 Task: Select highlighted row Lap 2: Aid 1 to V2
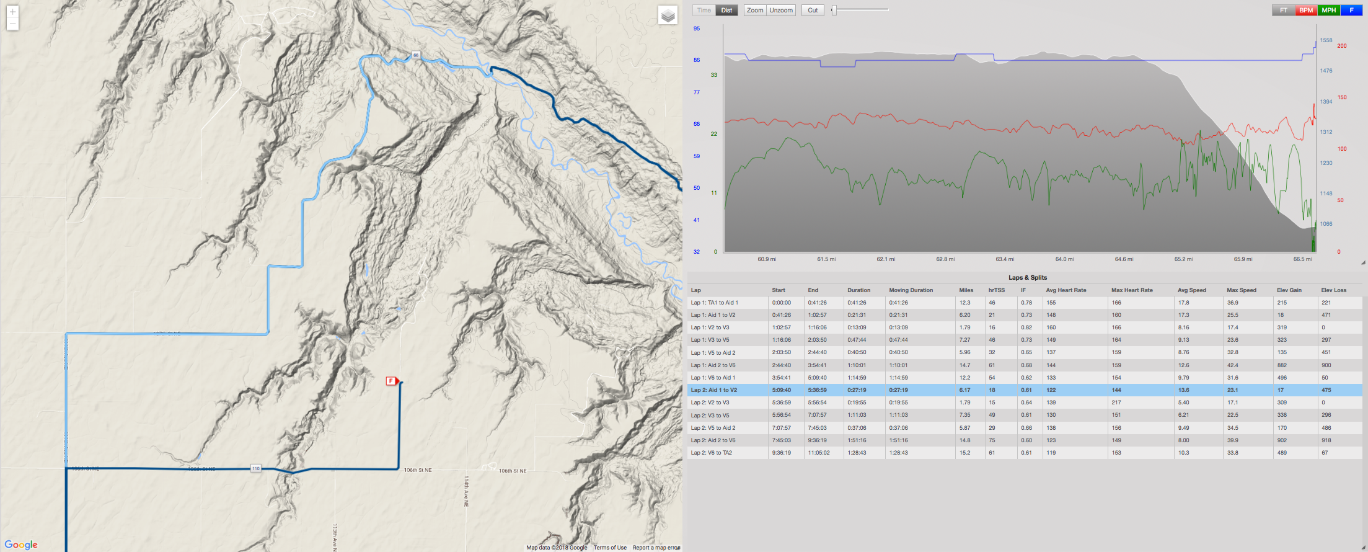point(1025,390)
